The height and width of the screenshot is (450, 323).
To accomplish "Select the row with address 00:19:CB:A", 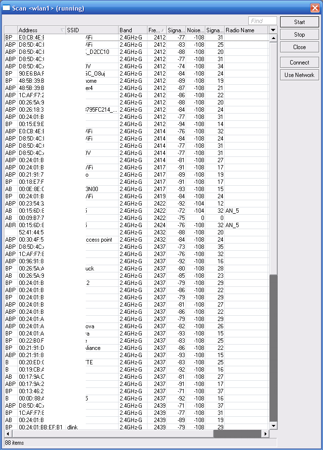I will (136, 369).
